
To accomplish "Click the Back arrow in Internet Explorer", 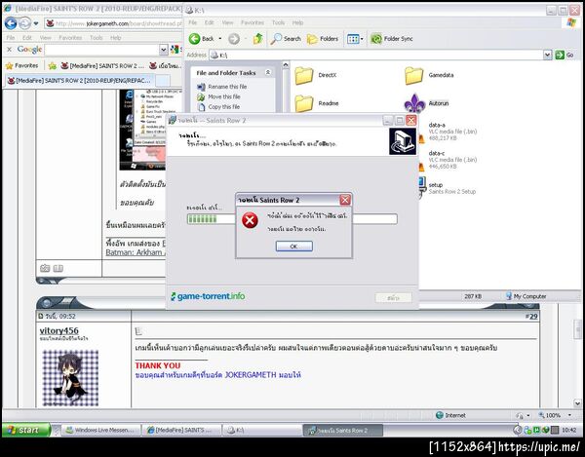I will (11, 23).
